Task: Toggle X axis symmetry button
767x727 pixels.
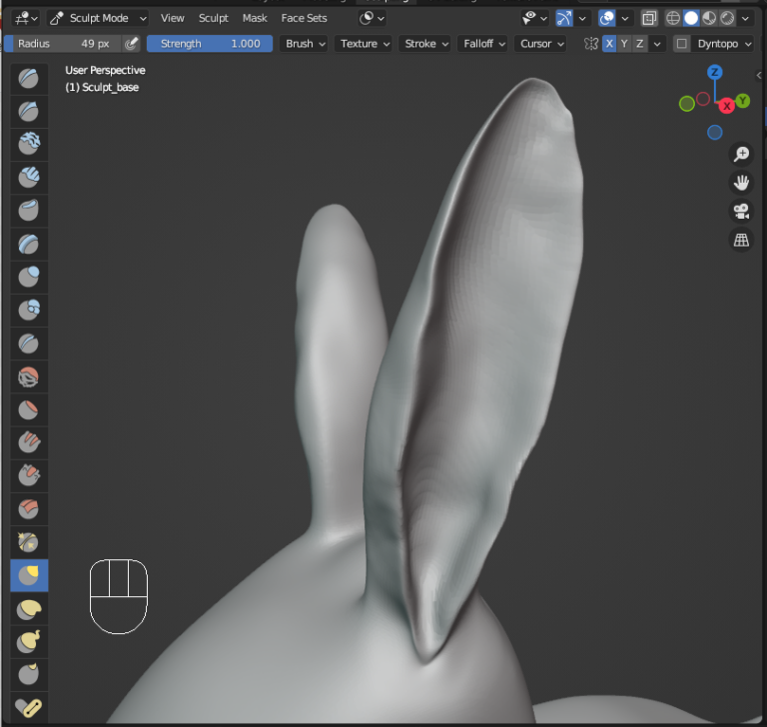Action: pyautogui.click(x=609, y=44)
